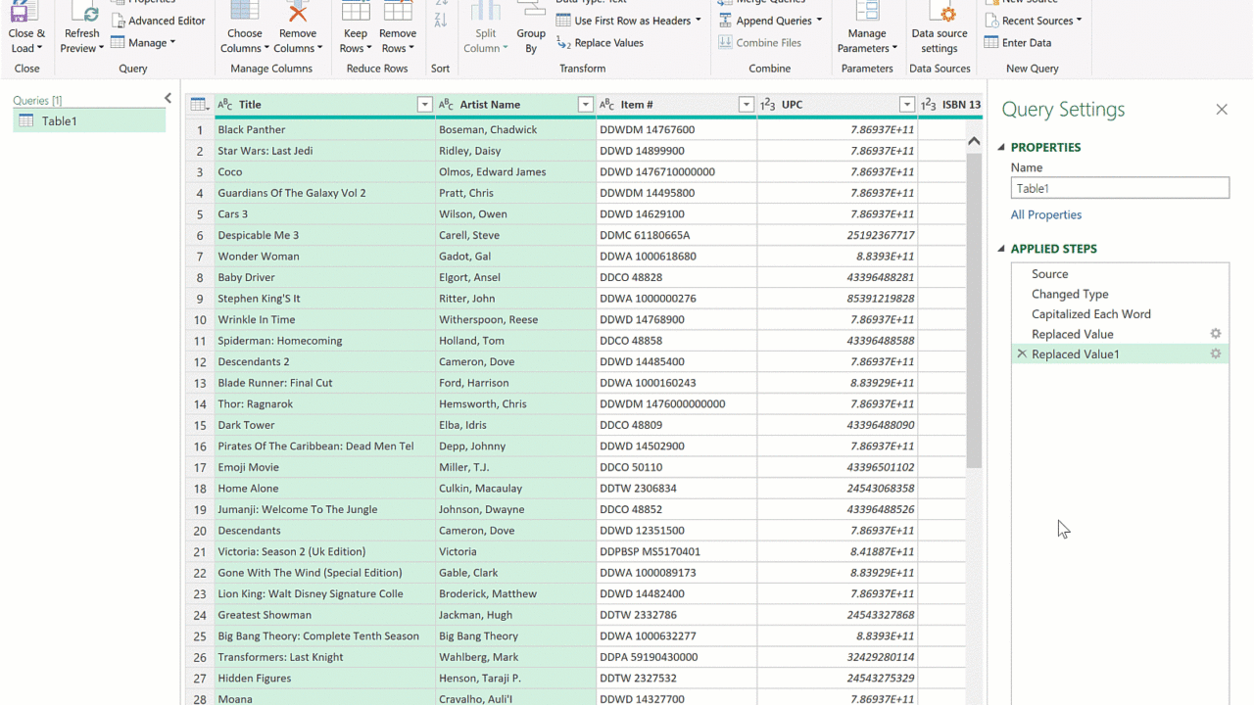
Task: Click gear icon beside Replaced Value step
Action: pos(1216,334)
